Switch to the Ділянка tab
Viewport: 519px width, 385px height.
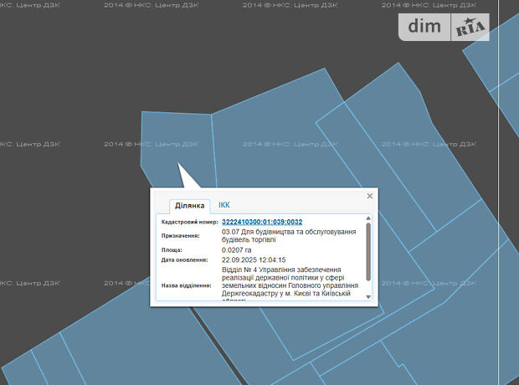(189, 205)
